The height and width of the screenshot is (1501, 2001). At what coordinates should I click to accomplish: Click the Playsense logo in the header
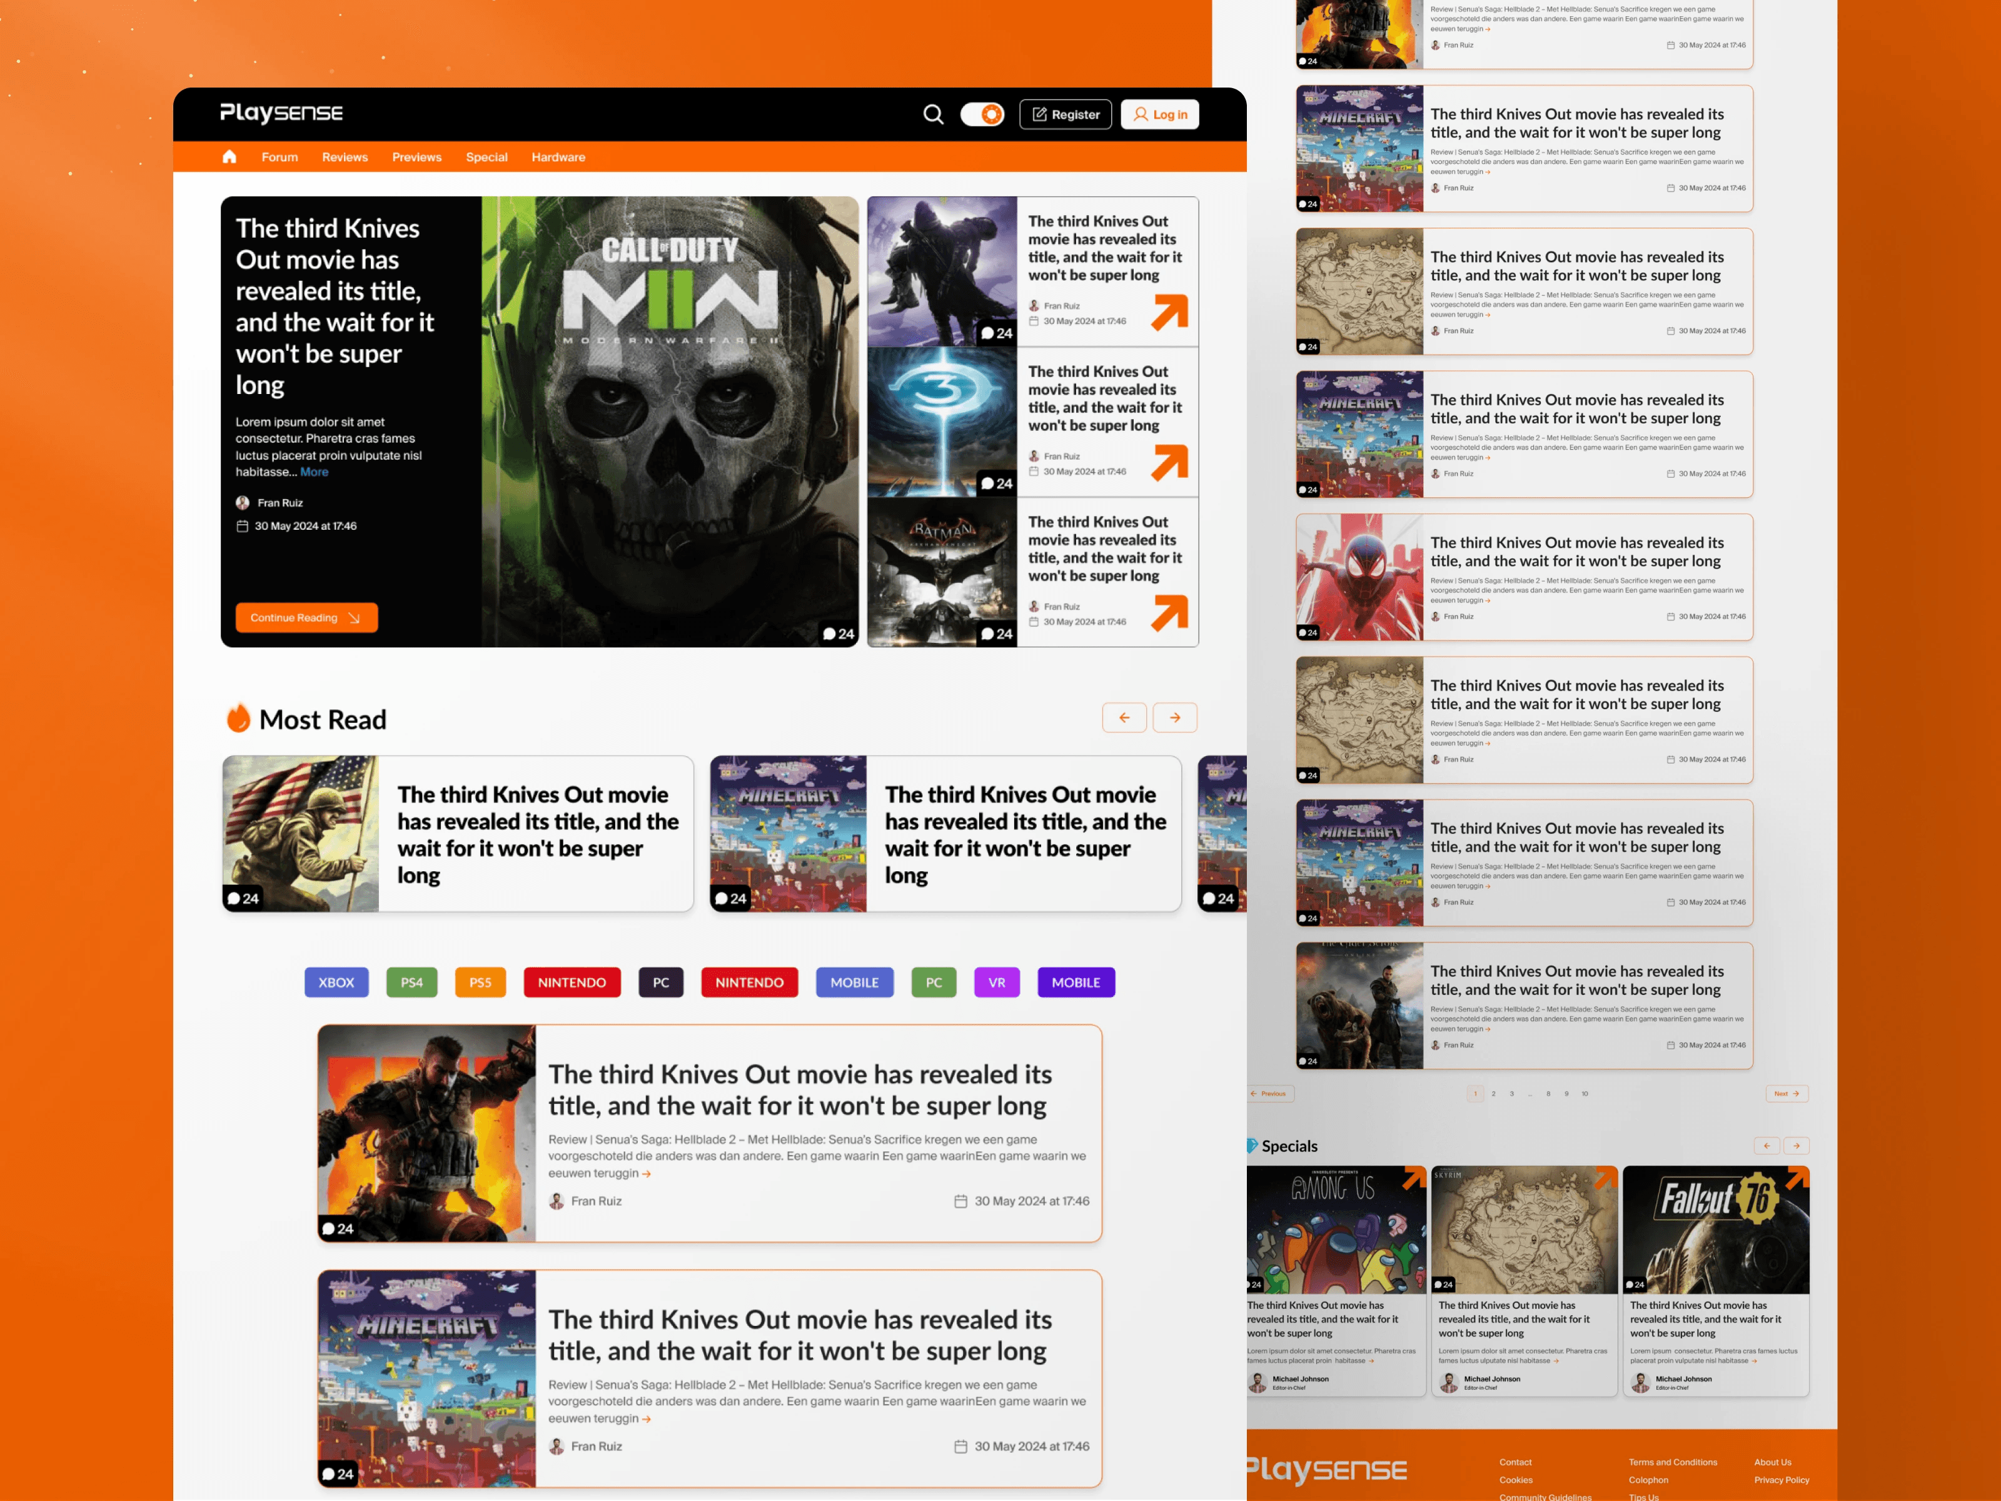(x=281, y=112)
